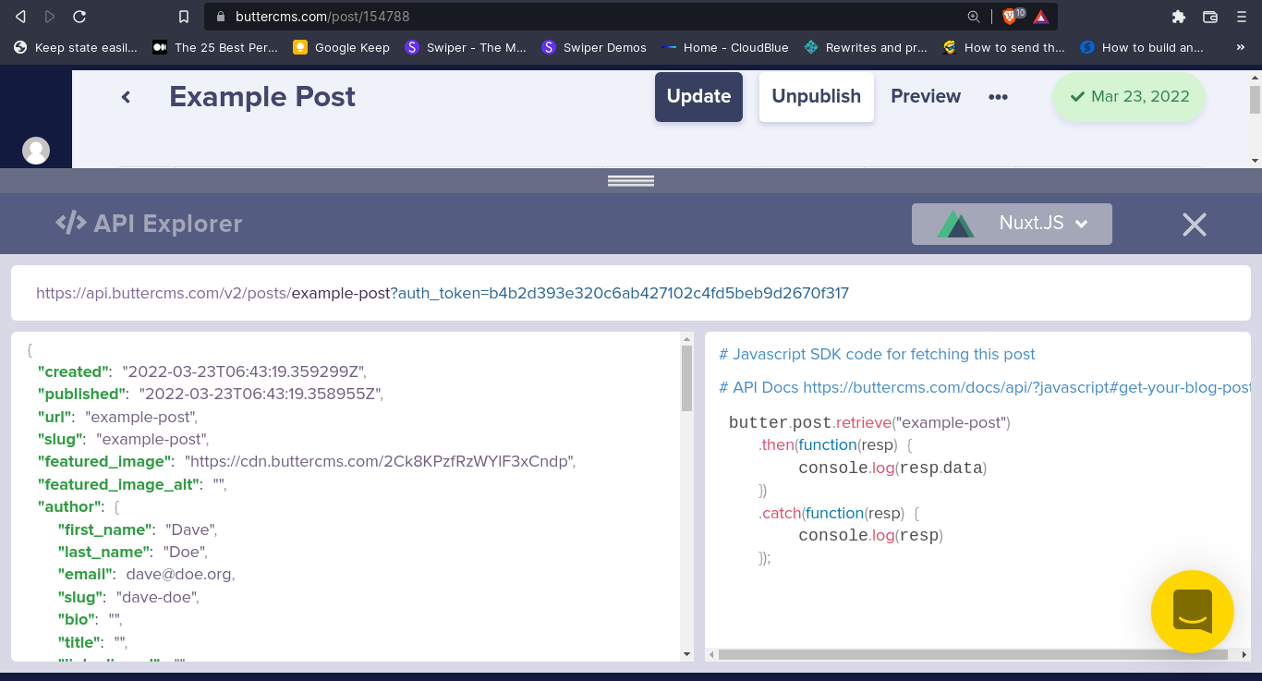Close the API Explorer panel
Image resolution: width=1262 pixels, height=681 pixels.
click(x=1195, y=225)
